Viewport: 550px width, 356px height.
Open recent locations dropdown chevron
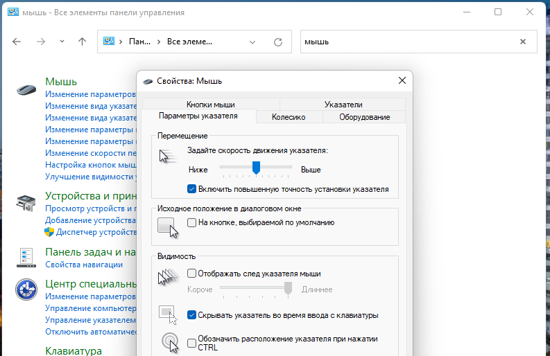point(62,42)
